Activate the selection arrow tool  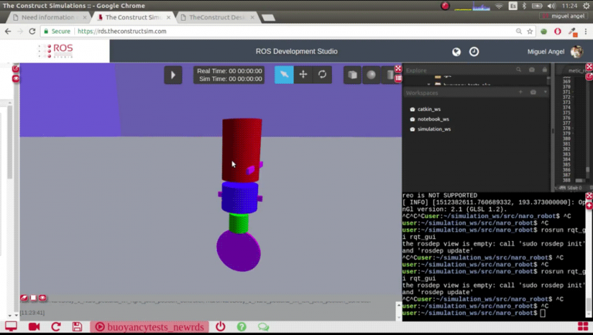coord(283,75)
